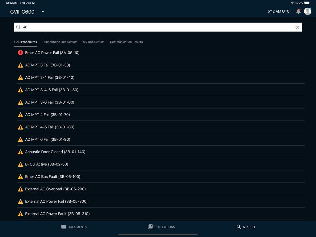316x237 pixels.
Task: Open the Communication Results tab
Action: pos(126,42)
